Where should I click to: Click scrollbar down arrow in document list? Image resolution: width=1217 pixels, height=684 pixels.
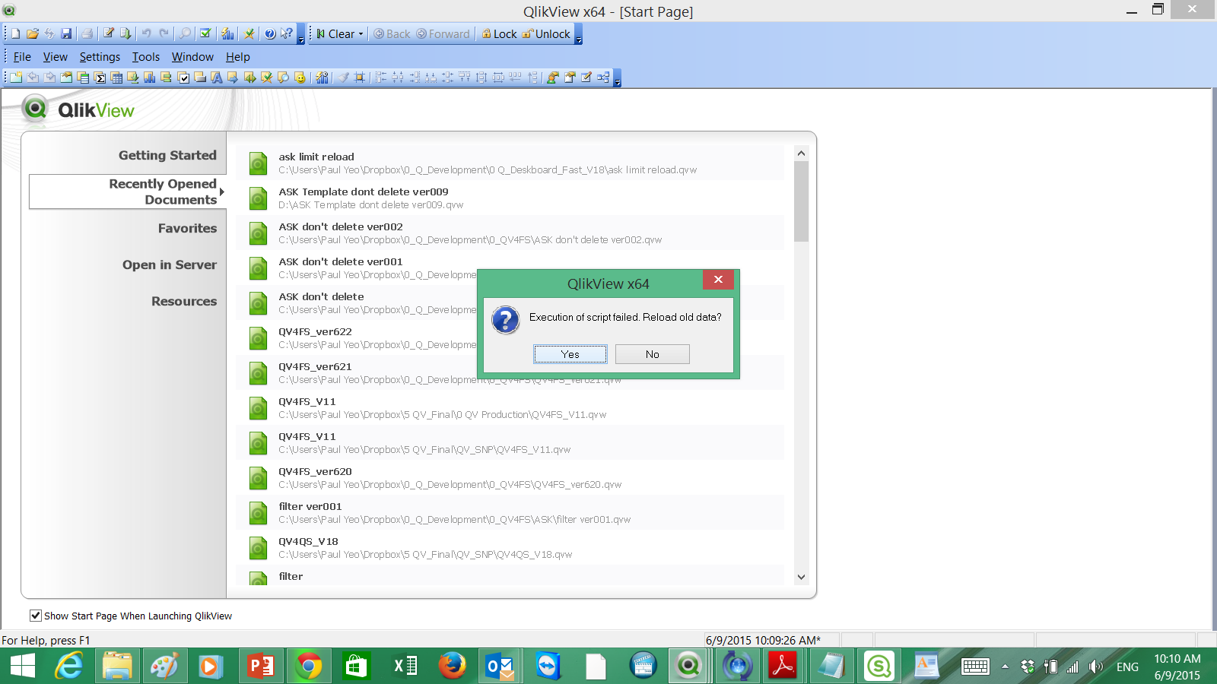click(x=801, y=577)
